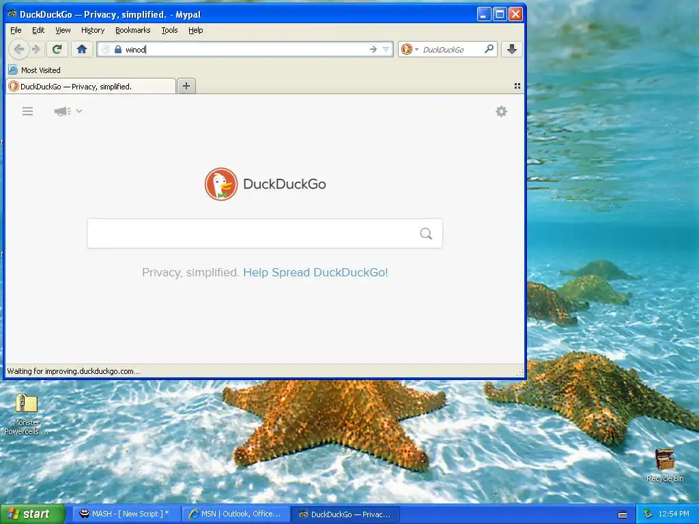
Task: Open the Windows start button
Action: (x=33, y=514)
